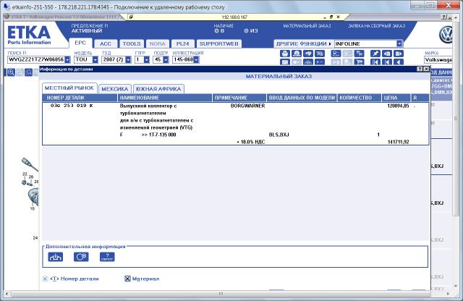Click the pushpin icon in the toolbar

coord(375,54)
